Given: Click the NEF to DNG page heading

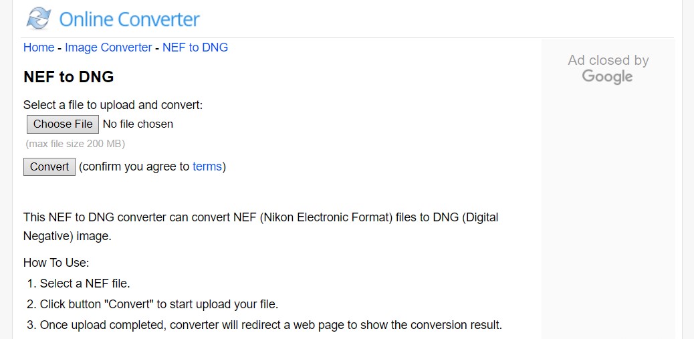Looking at the screenshot, I should tap(69, 77).
